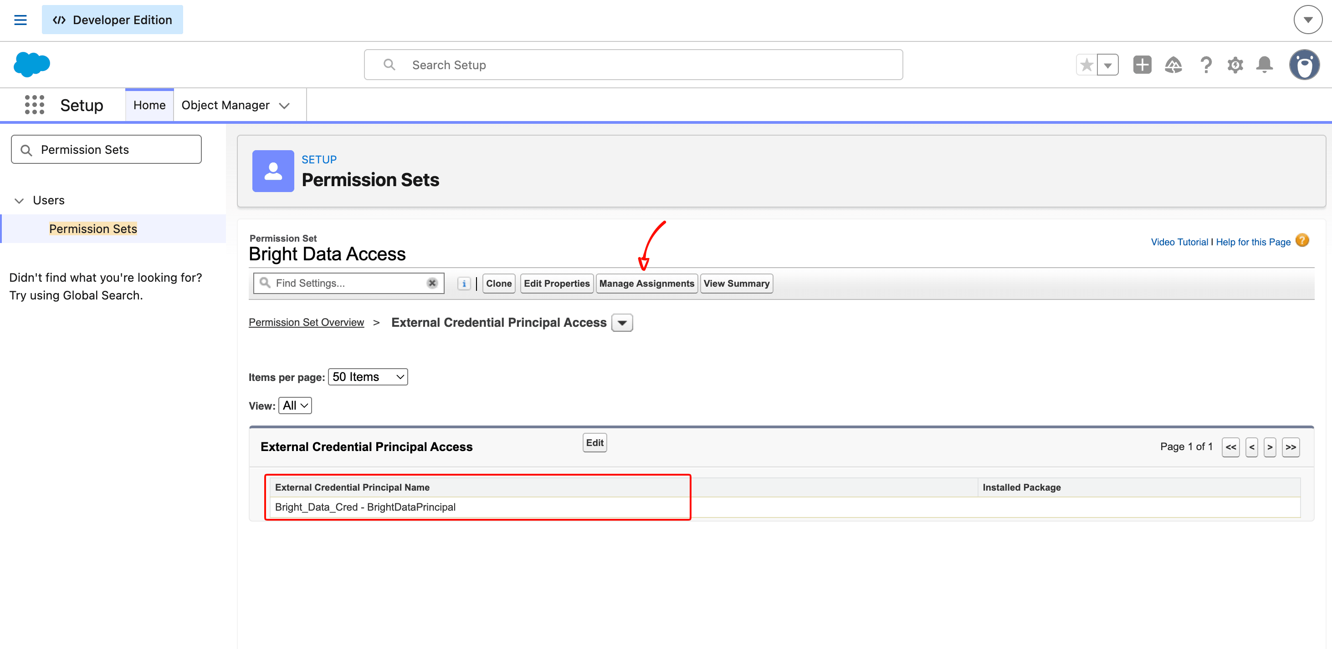
Task: Open the Video Tutorial link
Action: point(1179,242)
